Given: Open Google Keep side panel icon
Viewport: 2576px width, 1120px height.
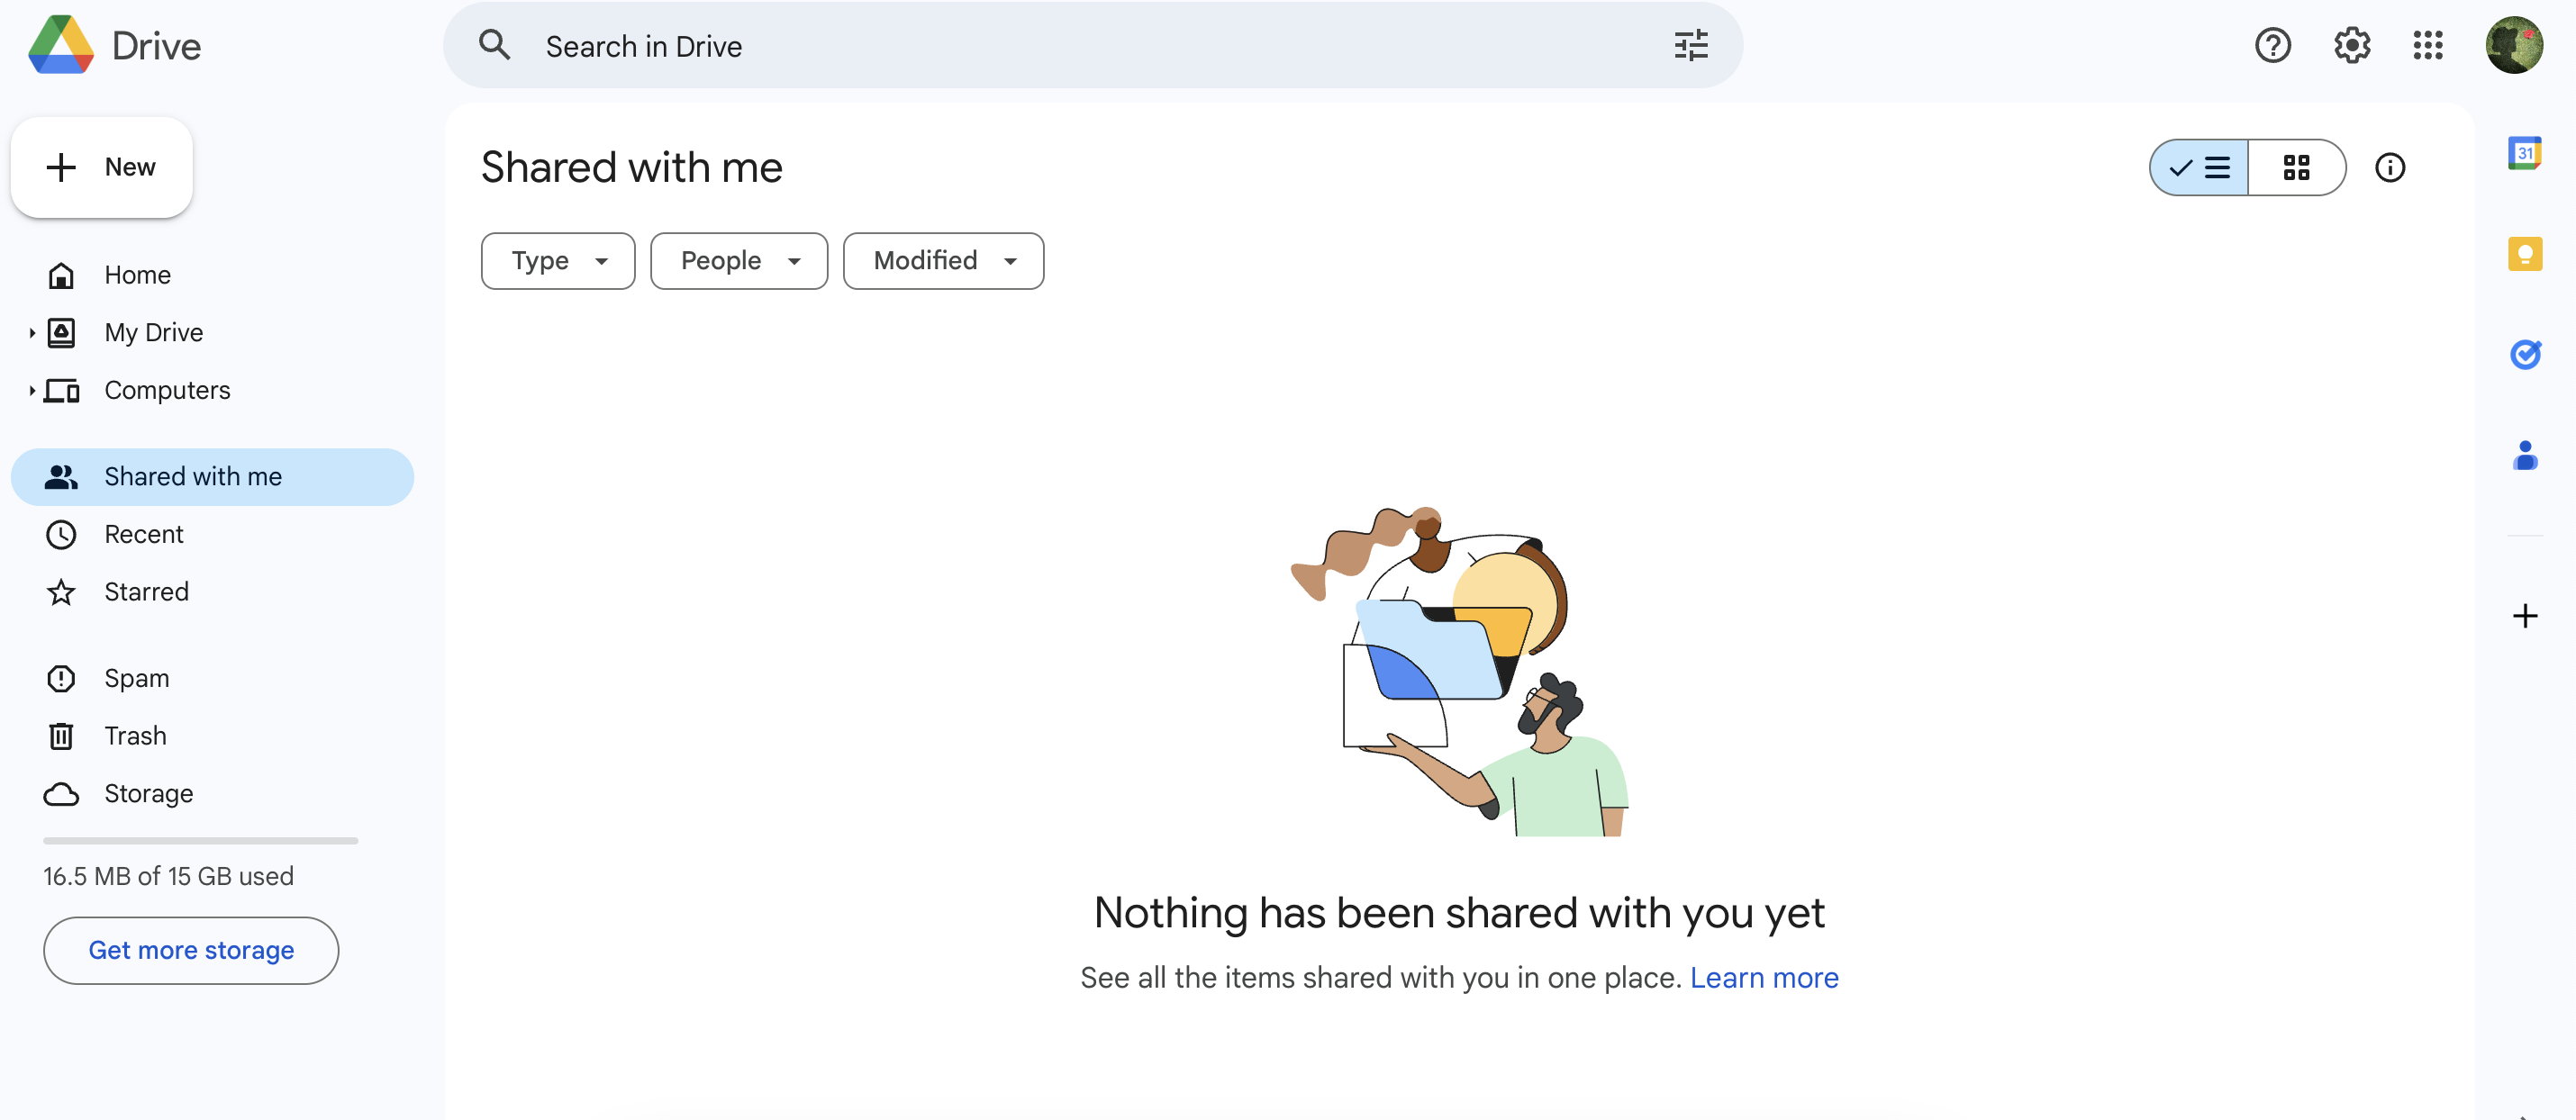Looking at the screenshot, I should 2524,254.
